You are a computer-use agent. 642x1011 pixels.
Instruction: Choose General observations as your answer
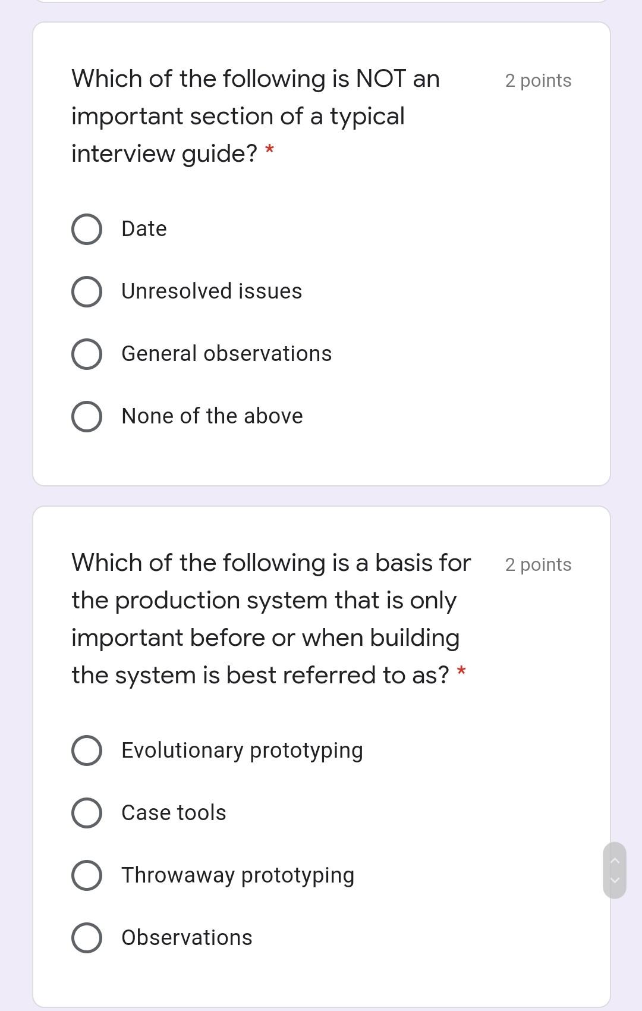[87, 354]
